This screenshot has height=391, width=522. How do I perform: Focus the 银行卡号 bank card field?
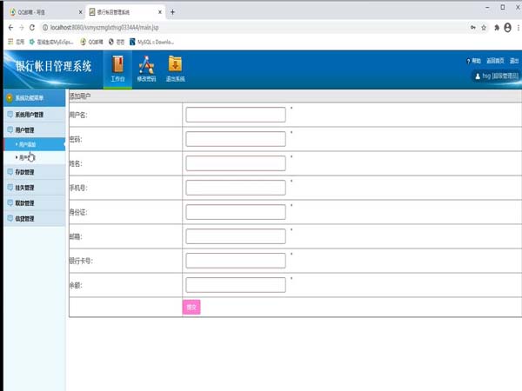(x=236, y=261)
